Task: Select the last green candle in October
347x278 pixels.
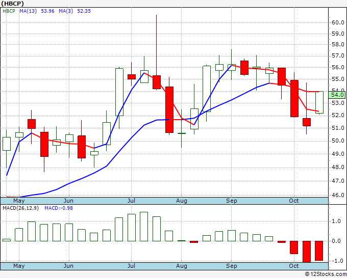Action: tap(319, 102)
